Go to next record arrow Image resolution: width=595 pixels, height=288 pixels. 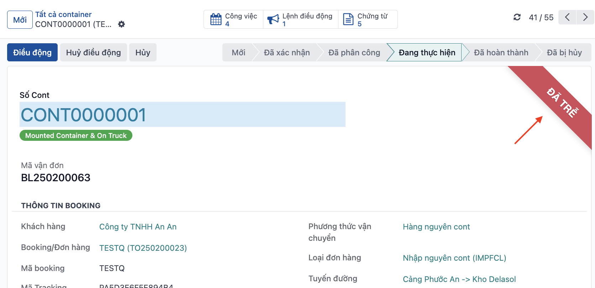585,17
